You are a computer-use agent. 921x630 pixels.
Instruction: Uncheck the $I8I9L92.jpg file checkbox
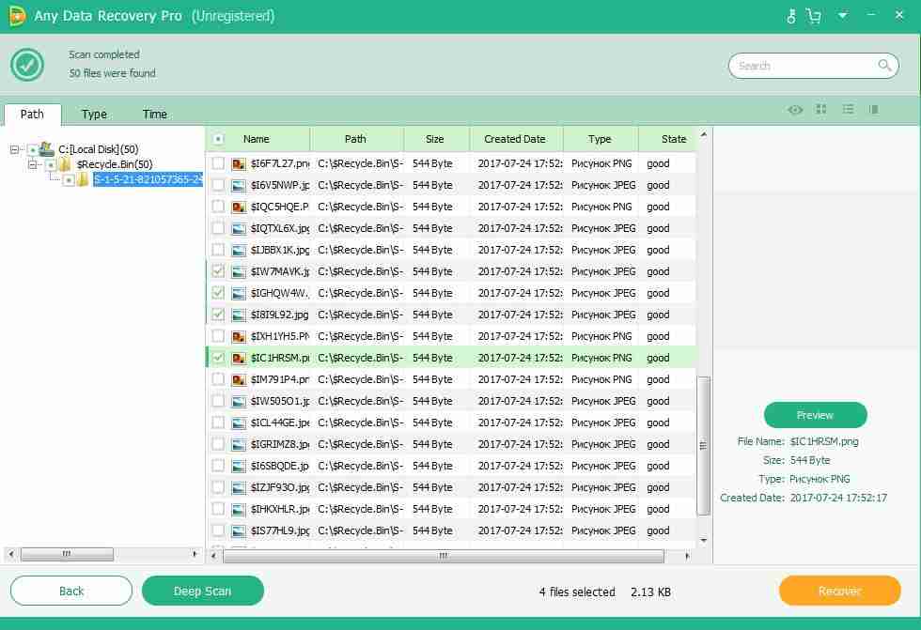tap(218, 315)
